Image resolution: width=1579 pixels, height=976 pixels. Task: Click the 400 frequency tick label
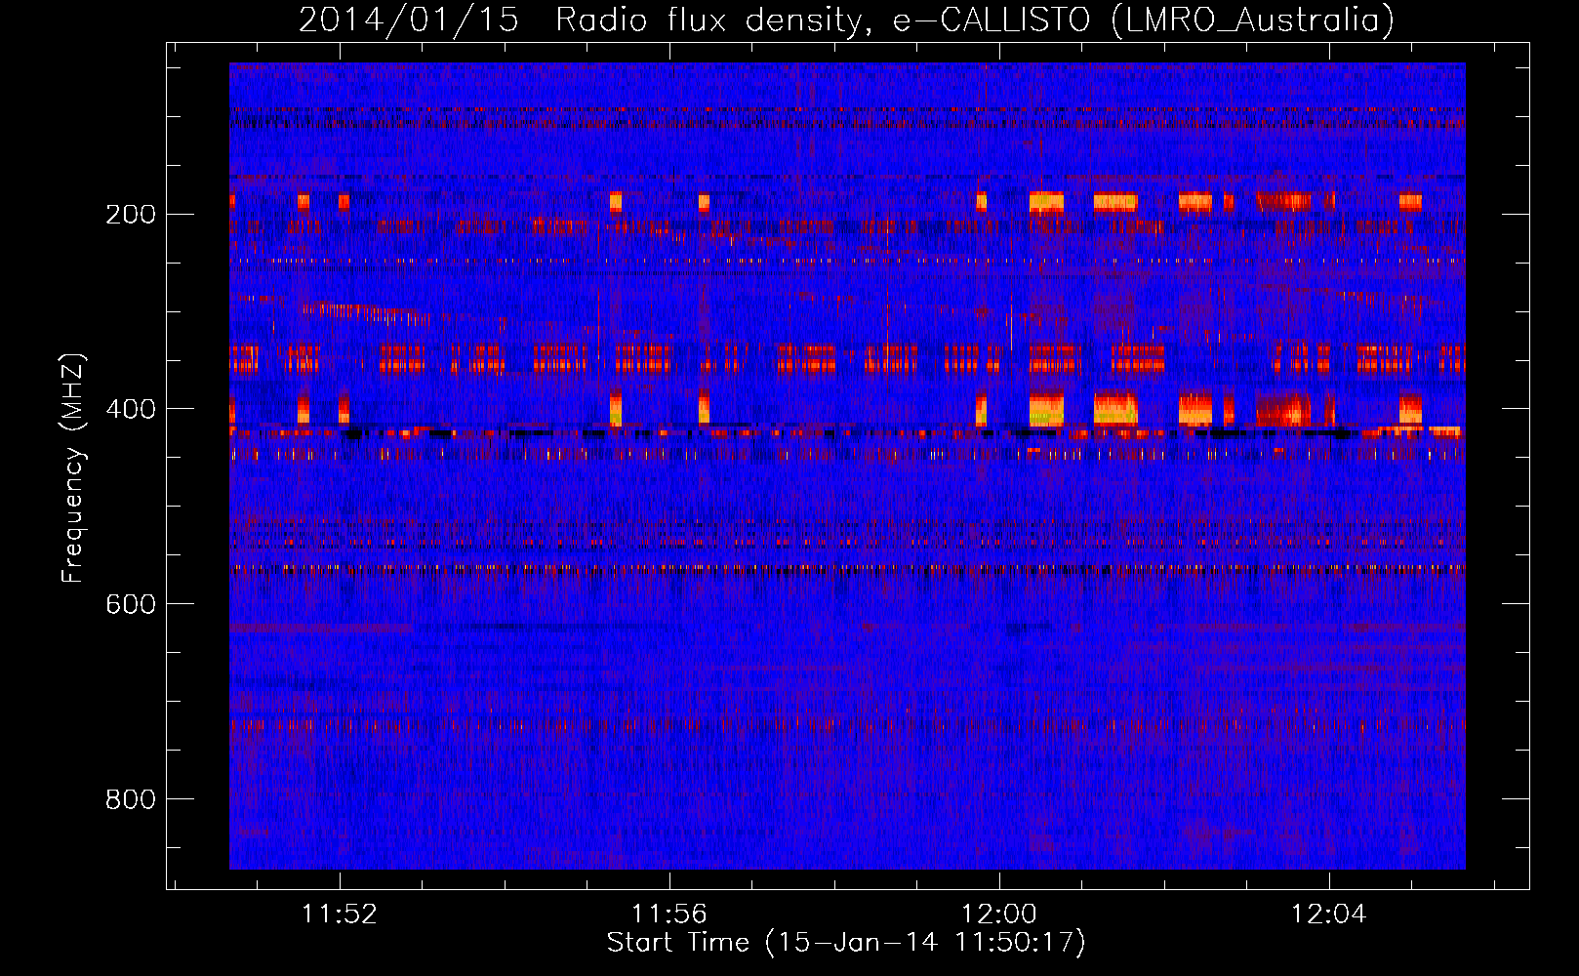coord(131,409)
